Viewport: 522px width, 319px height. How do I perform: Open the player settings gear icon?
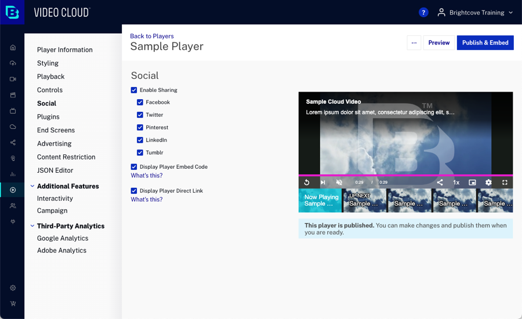[488, 182]
